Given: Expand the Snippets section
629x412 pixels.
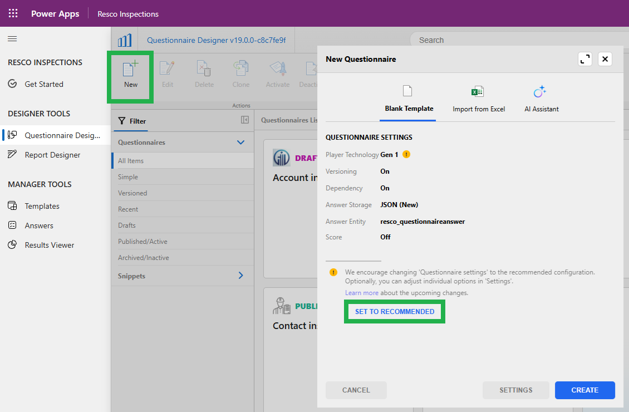Looking at the screenshot, I should click(x=240, y=276).
